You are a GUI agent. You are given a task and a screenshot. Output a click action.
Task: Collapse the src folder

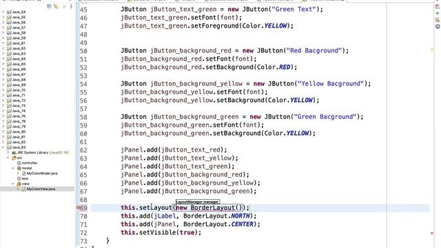(8, 158)
